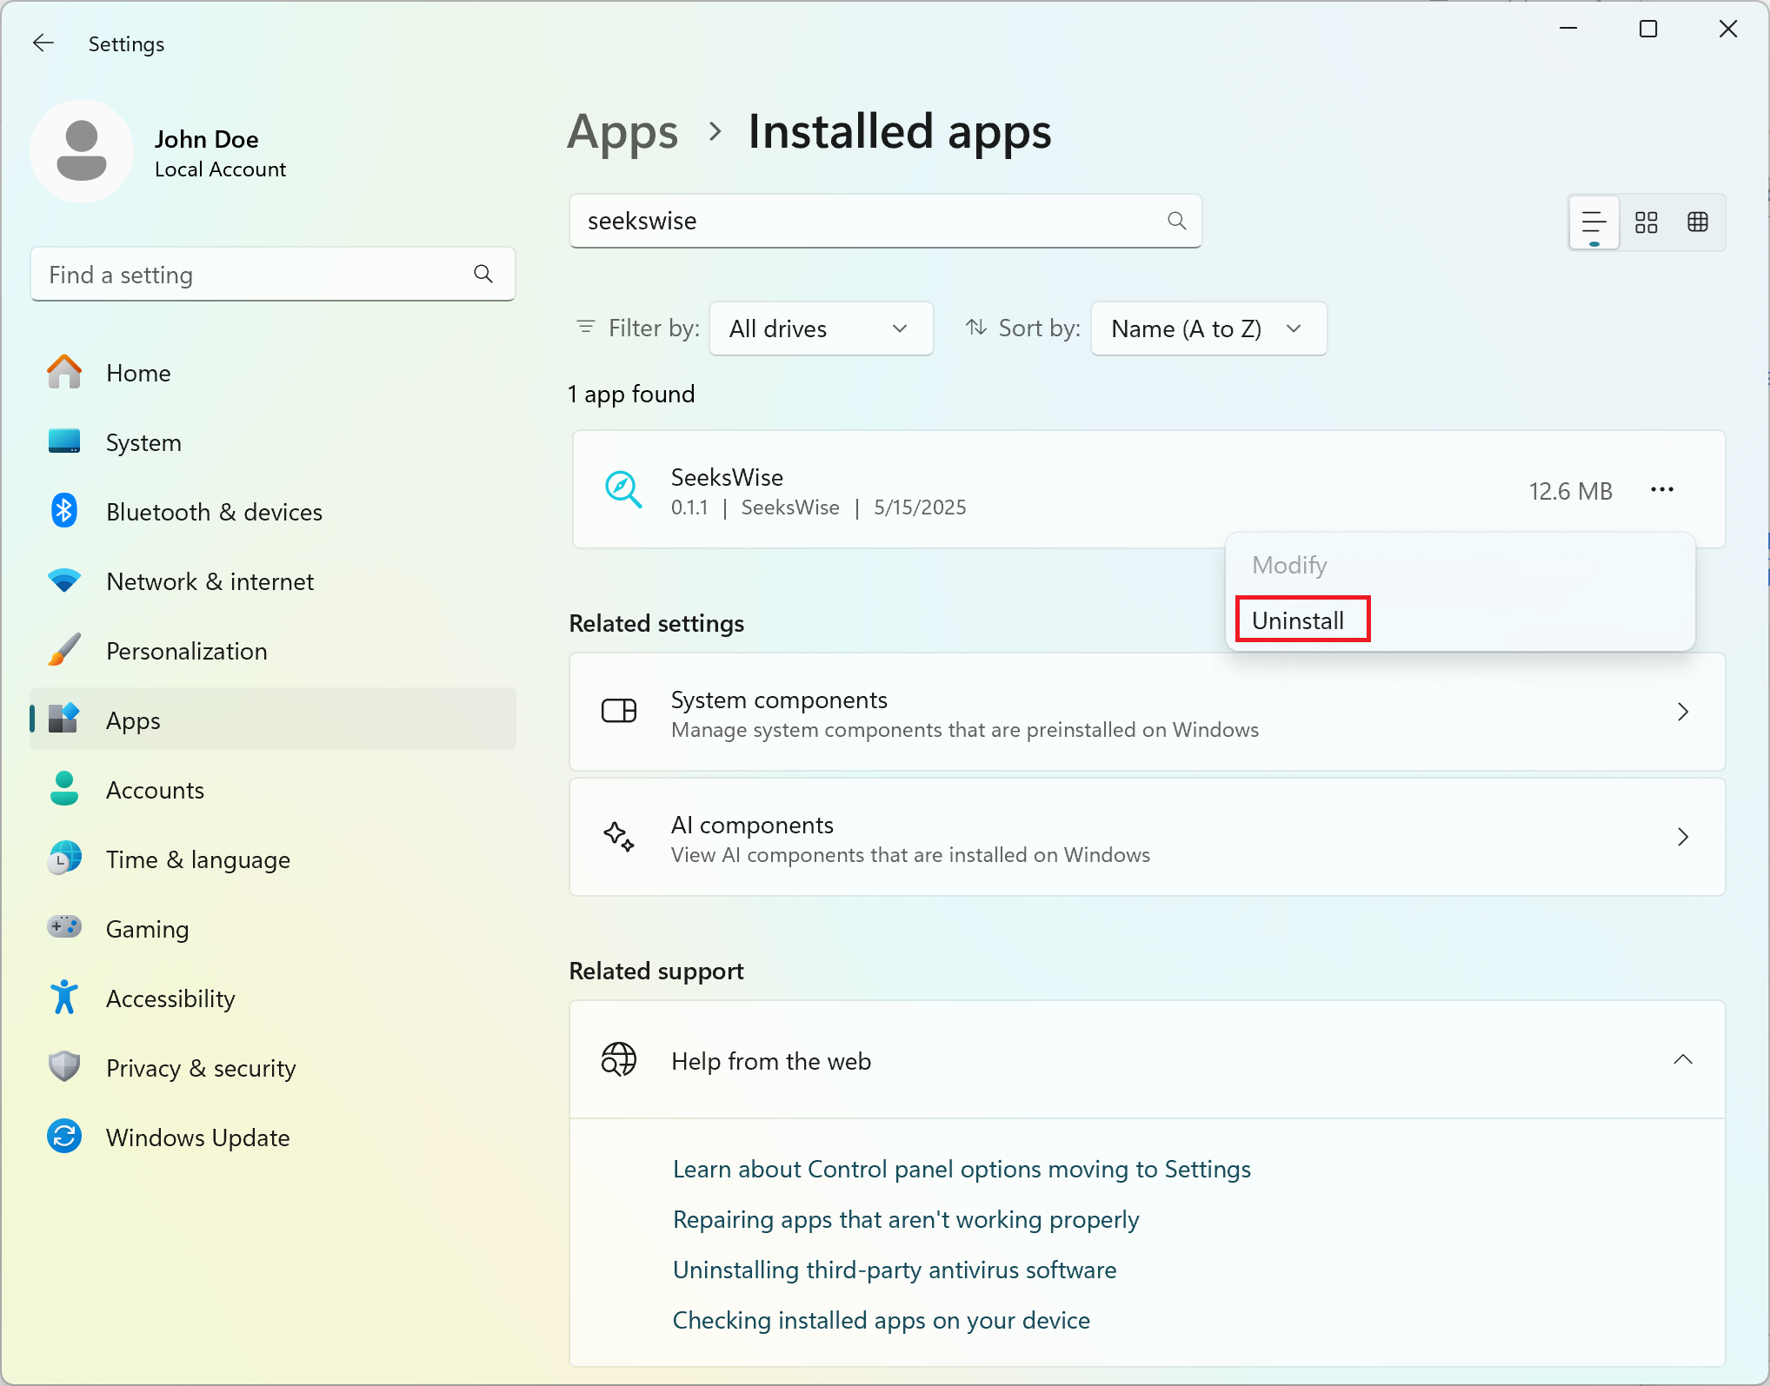Click the John Doe profile avatar

pyautogui.click(x=82, y=151)
